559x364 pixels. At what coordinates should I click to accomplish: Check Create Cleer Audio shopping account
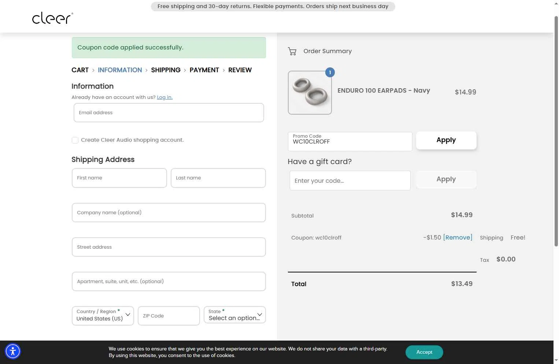coord(75,140)
